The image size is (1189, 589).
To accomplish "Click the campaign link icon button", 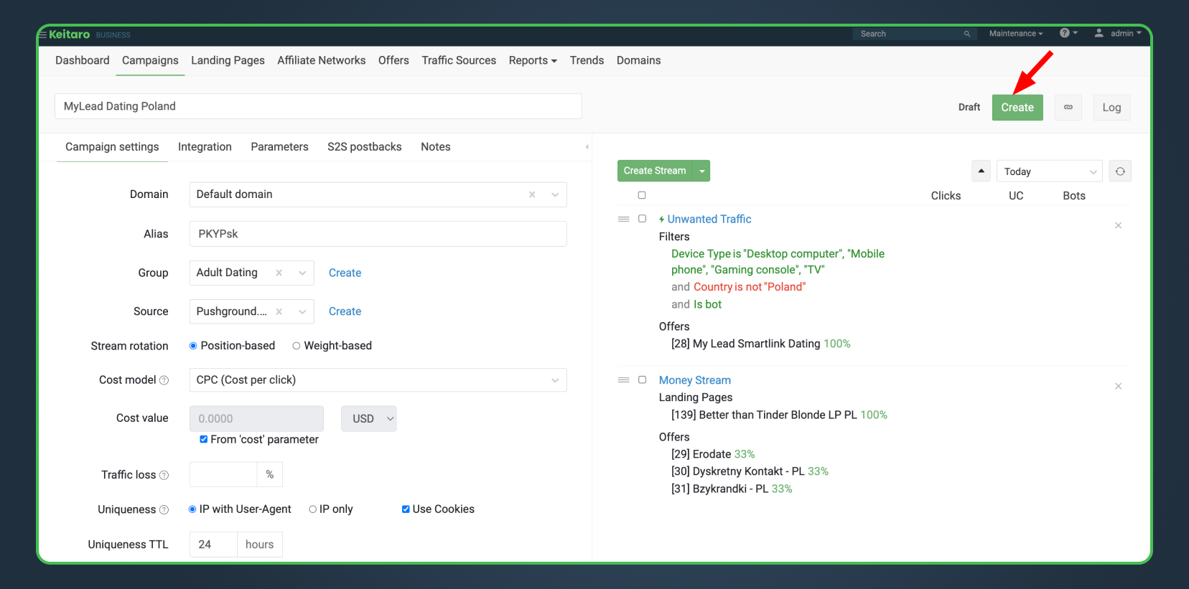I will 1068,108.
